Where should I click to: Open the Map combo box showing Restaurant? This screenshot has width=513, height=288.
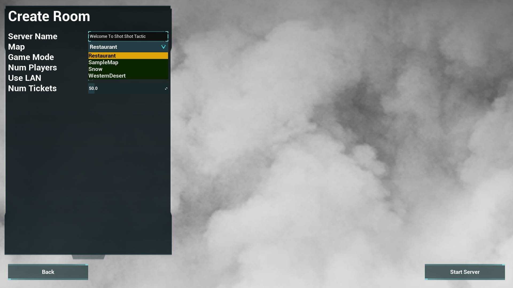point(126,47)
